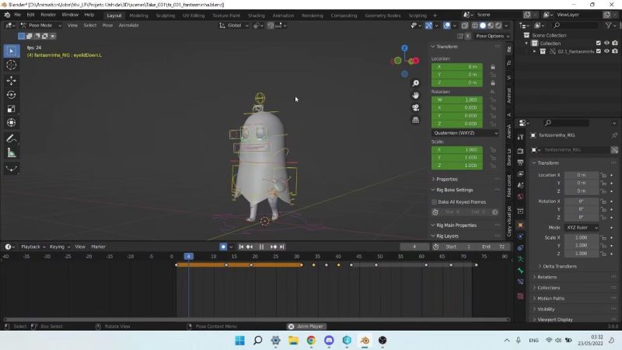This screenshot has height=350, width=622.
Task: Click the Scale X value field
Action: [x=459, y=149]
